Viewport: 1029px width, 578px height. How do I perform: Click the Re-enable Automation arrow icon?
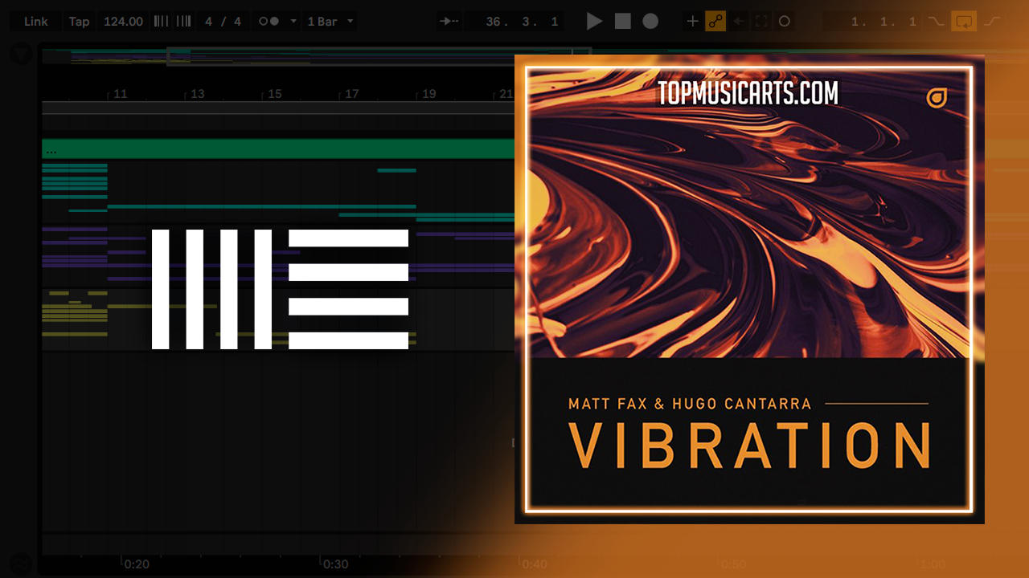739,22
